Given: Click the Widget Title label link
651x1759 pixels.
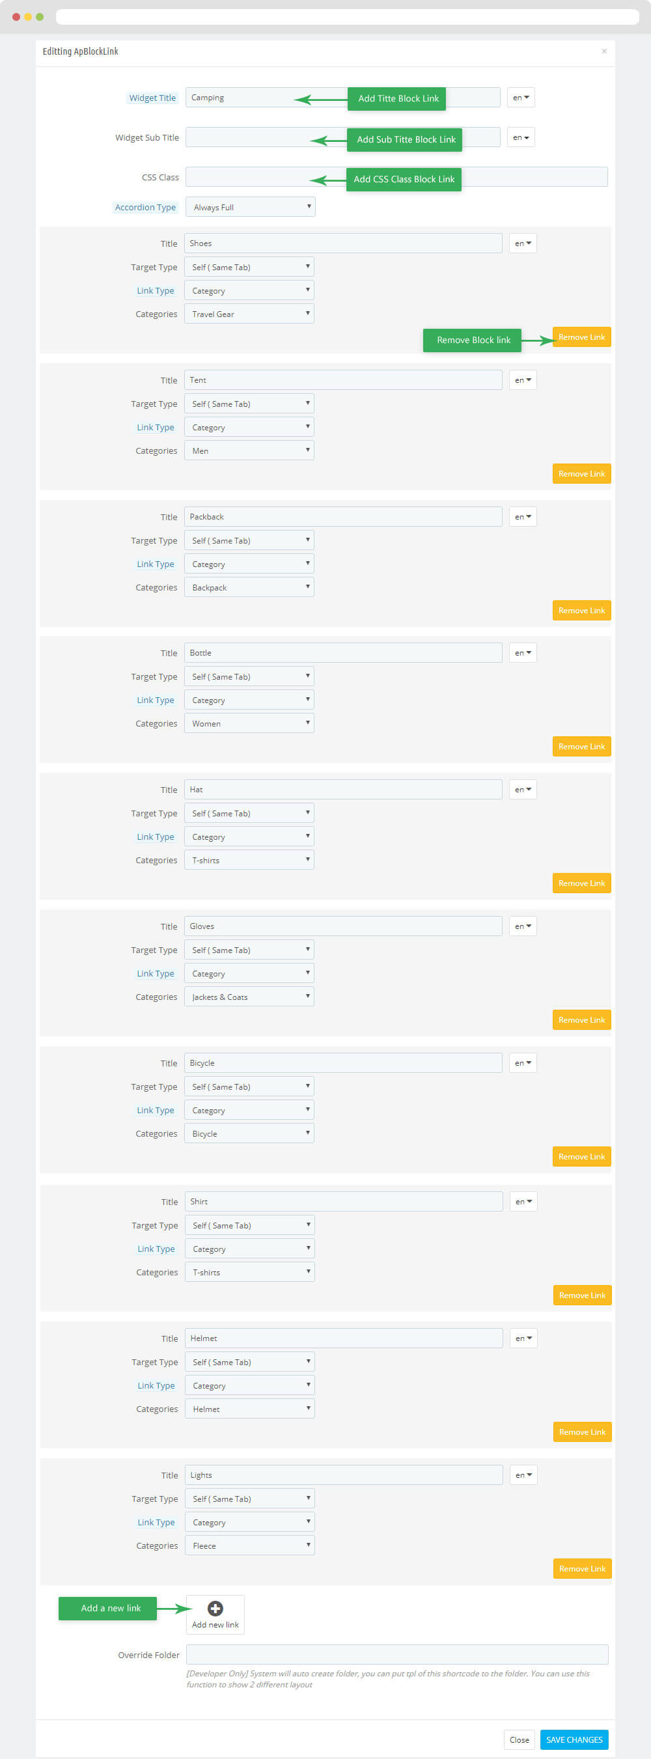Looking at the screenshot, I should click(x=152, y=98).
